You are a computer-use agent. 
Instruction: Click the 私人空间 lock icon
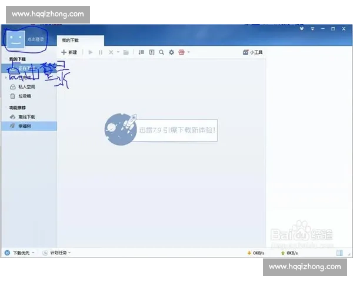pyautogui.click(x=13, y=87)
